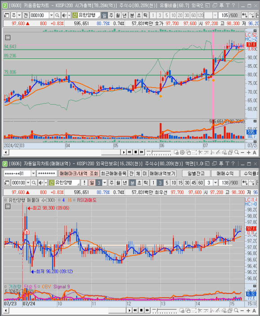
Task: Click gear settings icon in top chart bottom toolbar
Action: (182, 152)
